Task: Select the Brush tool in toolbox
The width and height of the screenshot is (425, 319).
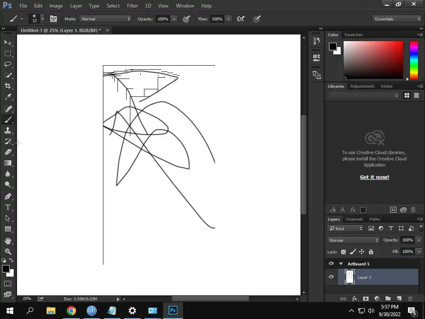Action: [8, 120]
